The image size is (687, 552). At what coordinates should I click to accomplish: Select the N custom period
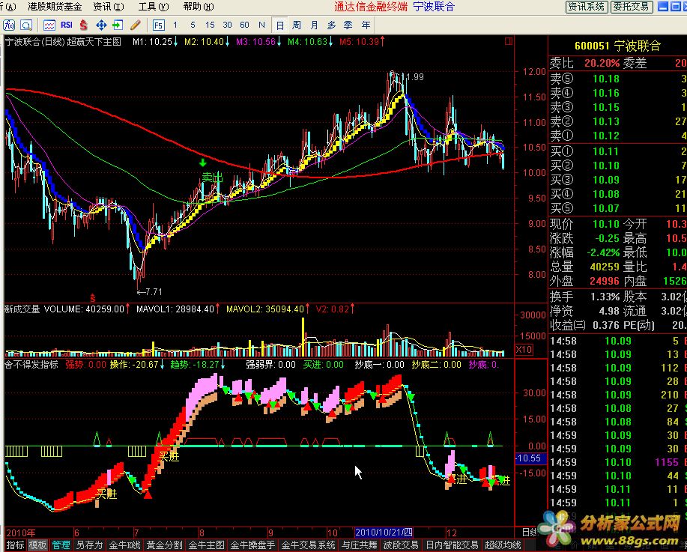tap(261, 25)
